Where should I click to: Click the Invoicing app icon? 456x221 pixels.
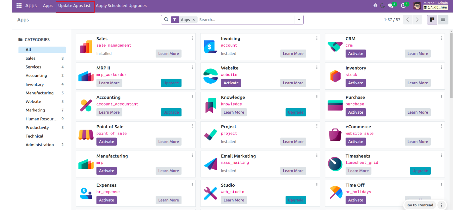click(x=211, y=47)
